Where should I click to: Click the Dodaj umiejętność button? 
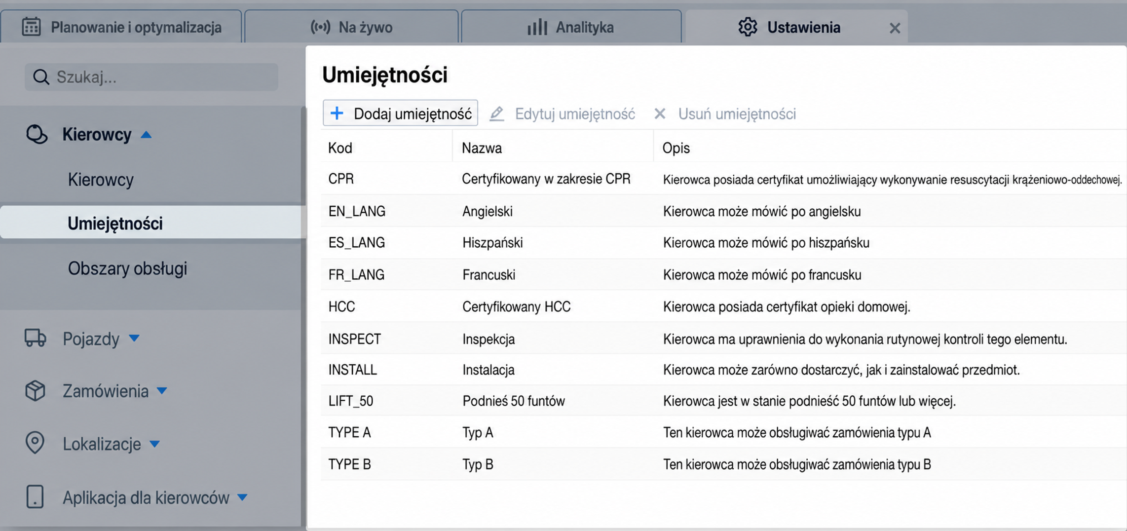point(400,113)
